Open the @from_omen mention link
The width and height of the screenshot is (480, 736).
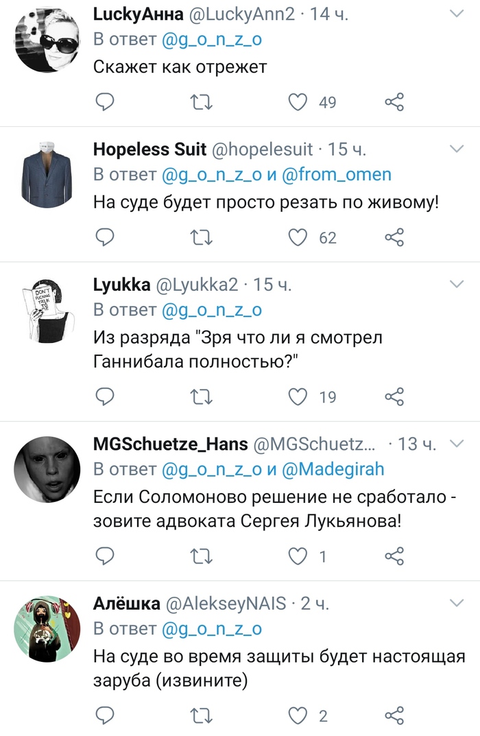337,174
